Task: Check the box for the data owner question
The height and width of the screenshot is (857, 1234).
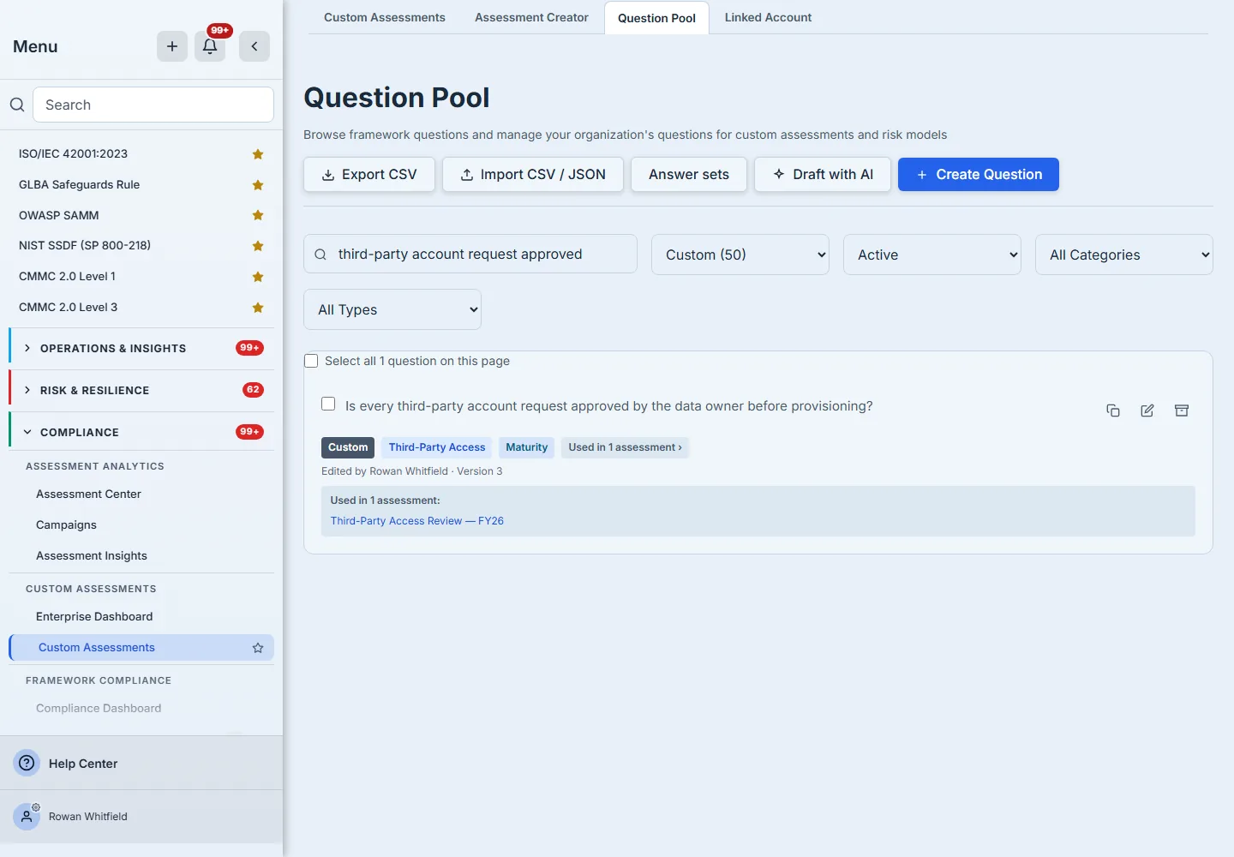Action: click(x=328, y=404)
